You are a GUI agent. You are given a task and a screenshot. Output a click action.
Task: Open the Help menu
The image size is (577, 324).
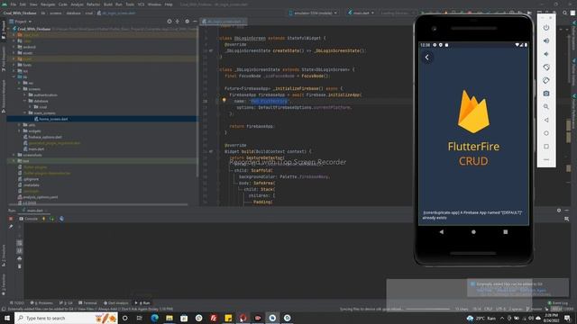[169, 4]
